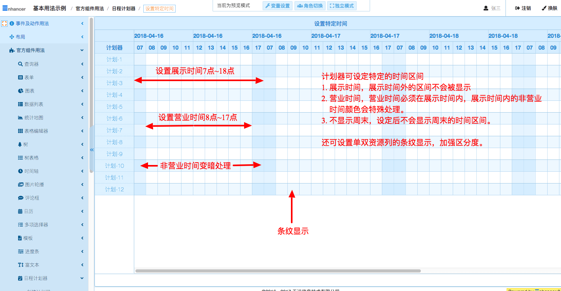
Task: Click the 注销 logout link
Action: point(523,8)
